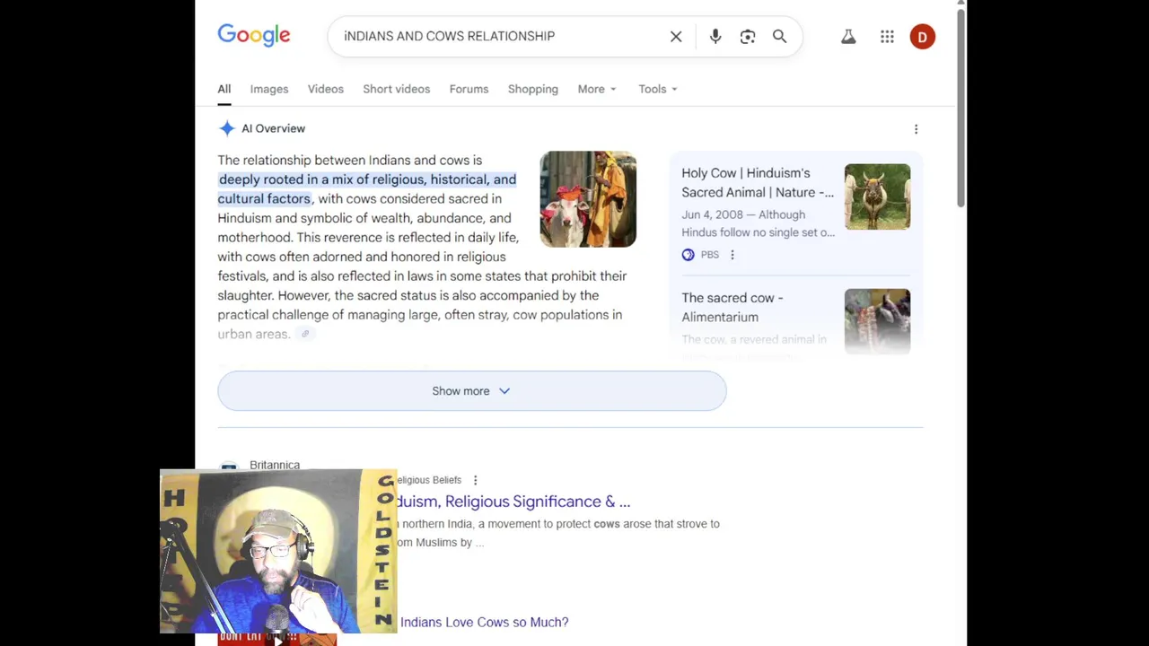Open 'The sacred cow - Alimentarium' link
Viewport: 1149px width, 646px height.
[x=732, y=307]
